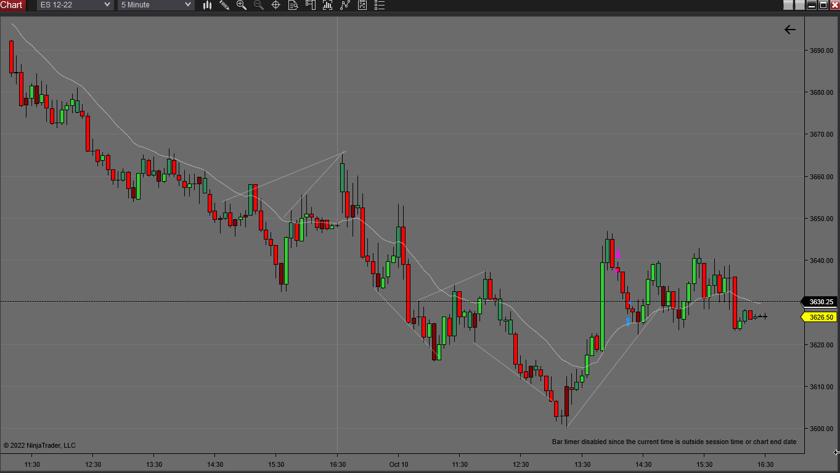Open the red Chart menu label

[x=12, y=5]
